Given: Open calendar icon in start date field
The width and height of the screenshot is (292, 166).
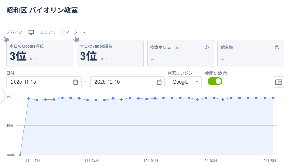Looking at the screenshot, I should (x=76, y=82).
